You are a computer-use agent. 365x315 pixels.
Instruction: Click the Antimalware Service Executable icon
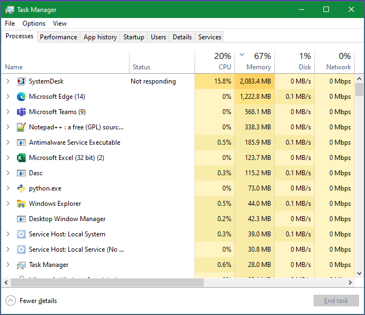pos(21,142)
